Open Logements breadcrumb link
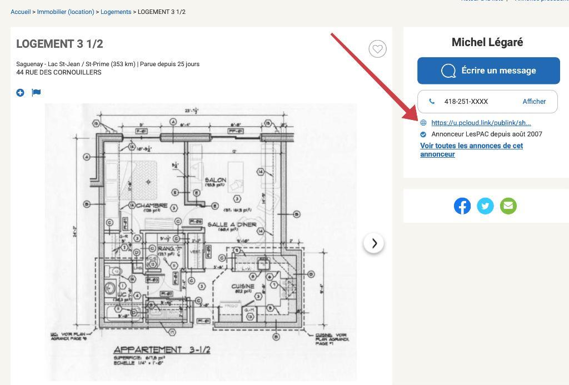Viewport: 569px width, 385px height. coord(116,12)
